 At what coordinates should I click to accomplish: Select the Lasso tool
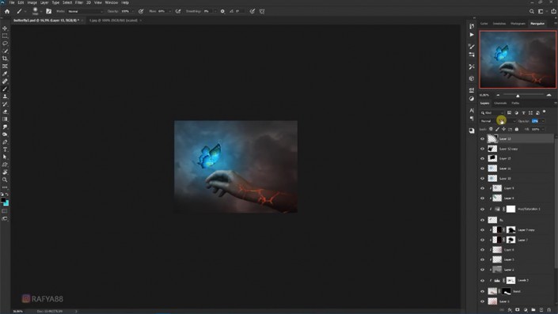[5, 44]
